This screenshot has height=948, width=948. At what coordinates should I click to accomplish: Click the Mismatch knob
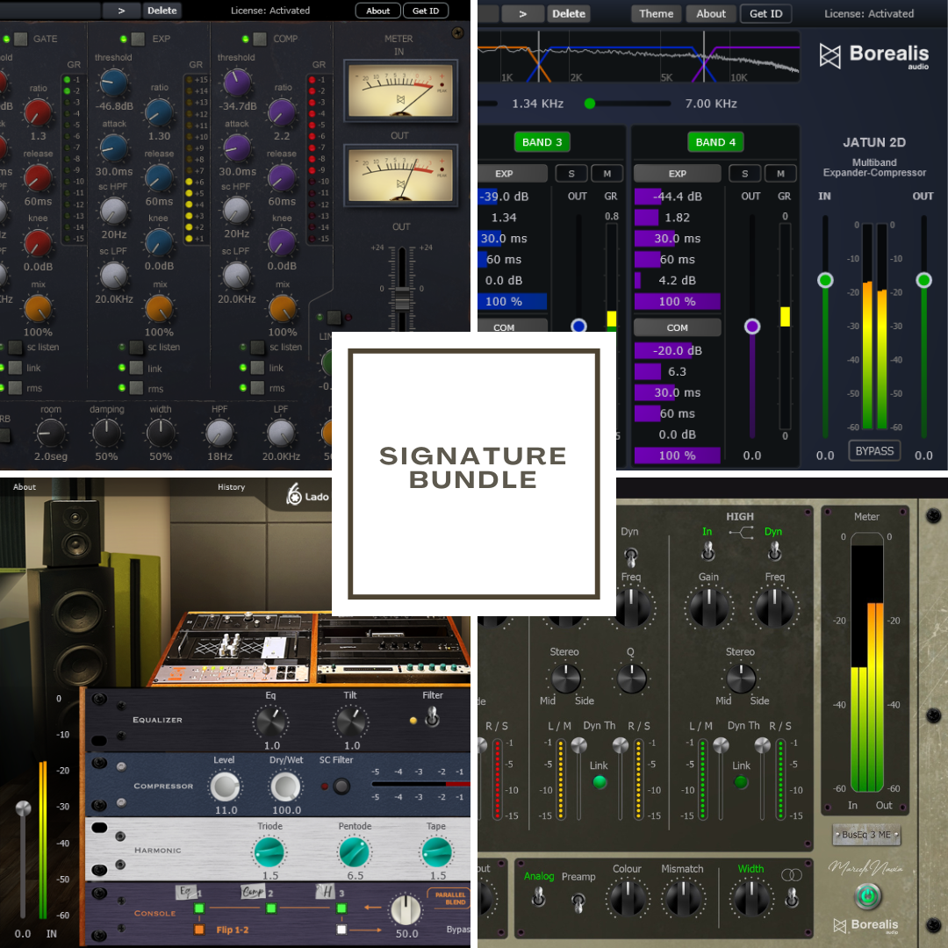pyautogui.click(x=683, y=897)
